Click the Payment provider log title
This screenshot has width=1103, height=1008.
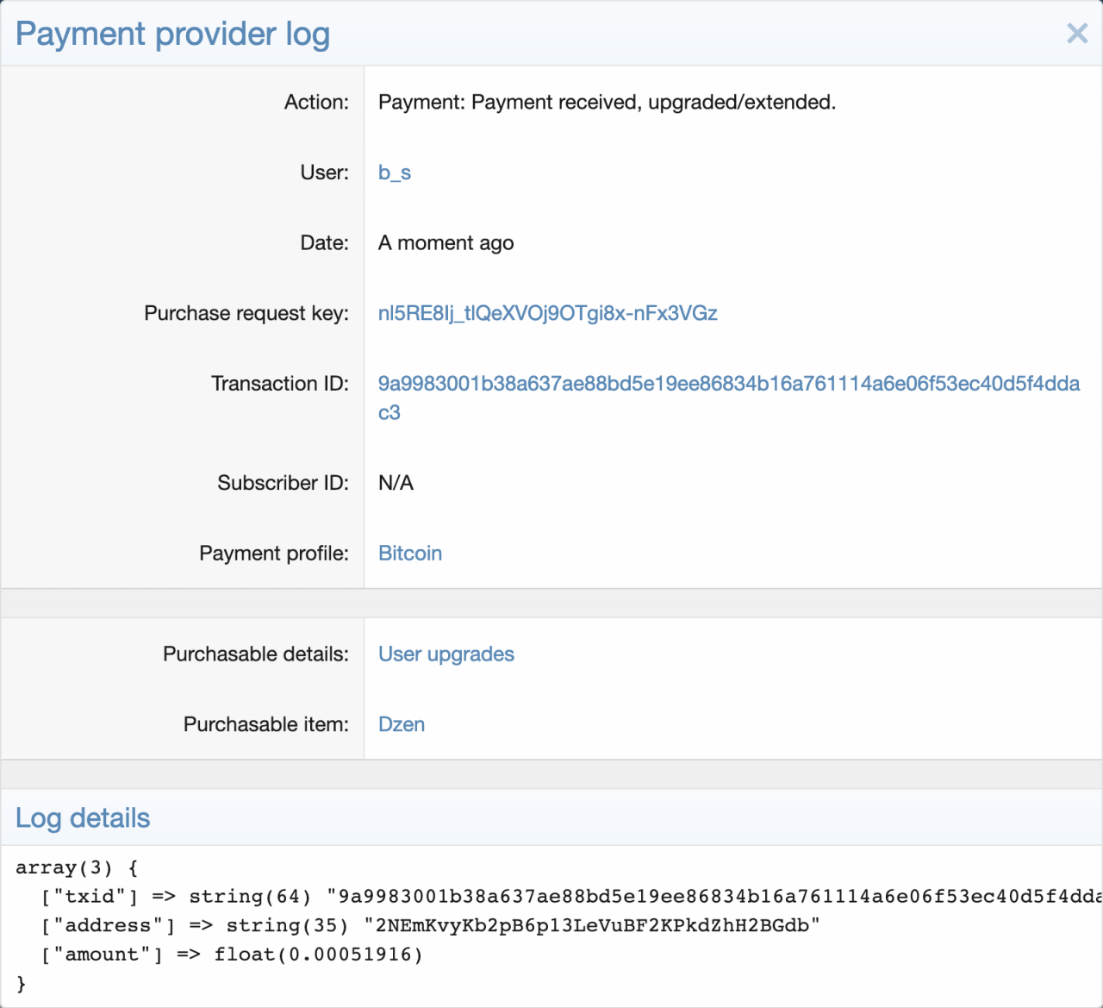click(x=172, y=34)
